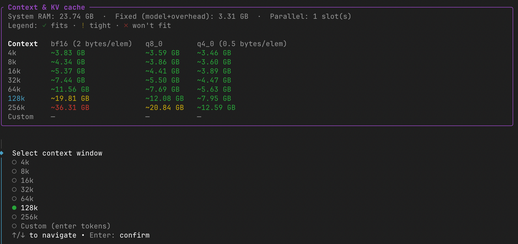Click the red ~36.31 GB bf16 value
This screenshot has height=244, width=518.
[x=70, y=108]
